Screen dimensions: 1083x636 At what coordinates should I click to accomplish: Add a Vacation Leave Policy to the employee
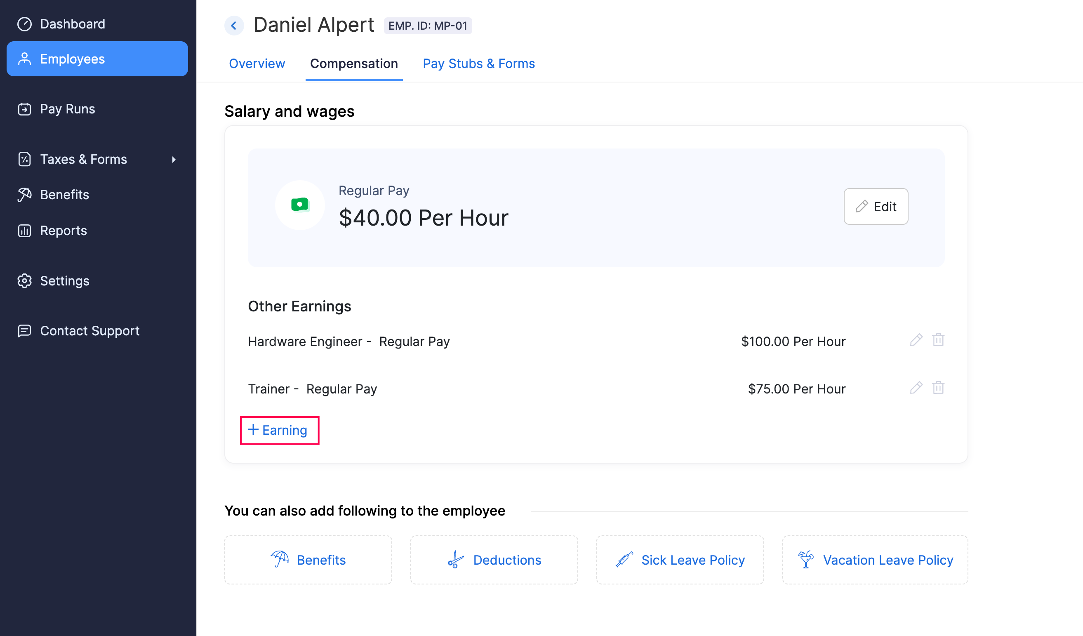pos(876,560)
